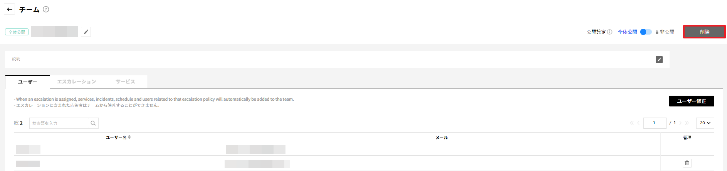Viewport: 727px width, 171px height.
Task: Jump to the last page chevron
Action: 687,123
